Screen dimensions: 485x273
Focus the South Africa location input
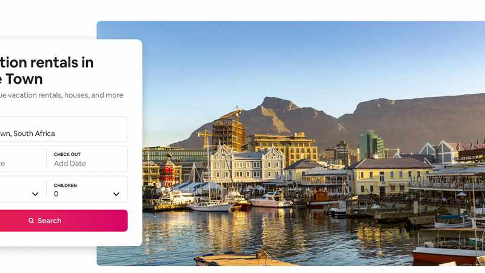(x=61, y=133)
